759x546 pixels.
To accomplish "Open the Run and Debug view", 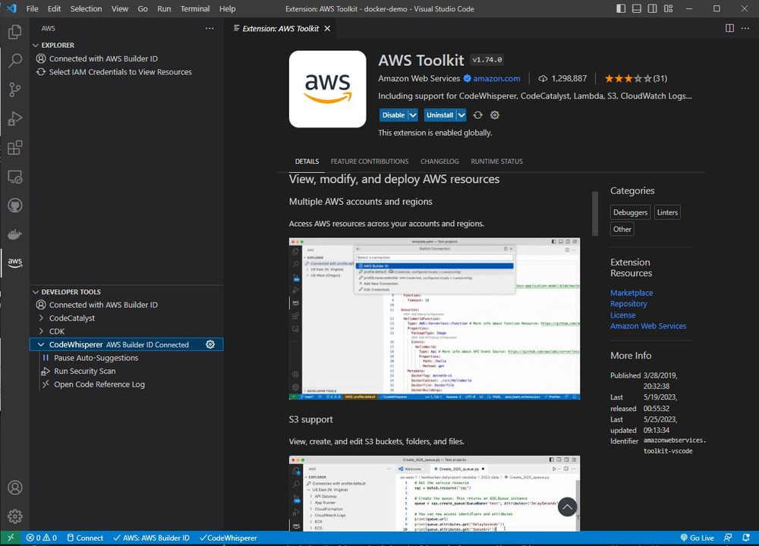I will 14,118.
